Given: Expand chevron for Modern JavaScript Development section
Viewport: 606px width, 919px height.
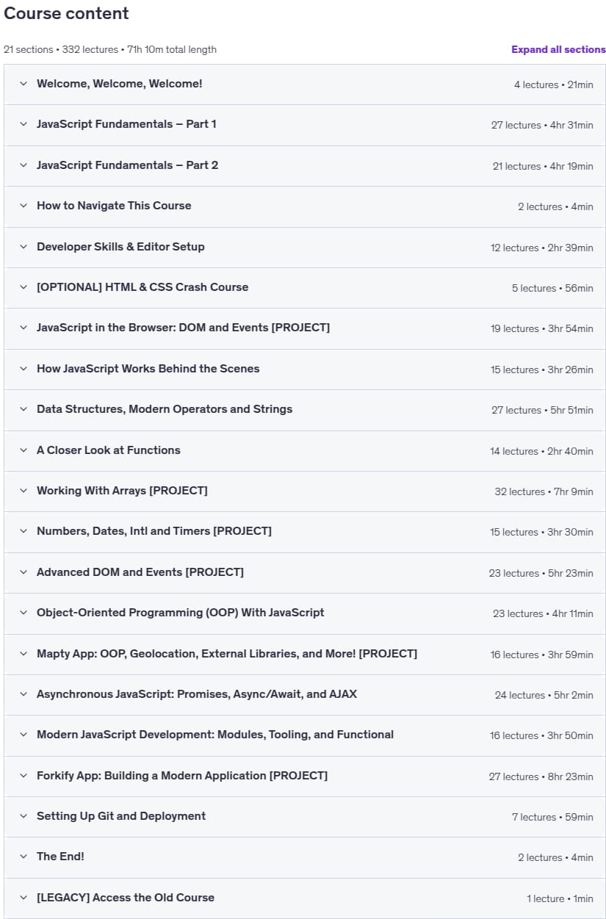Looking at the screenshot, I should pyautogui.click(x=24, y=735).
